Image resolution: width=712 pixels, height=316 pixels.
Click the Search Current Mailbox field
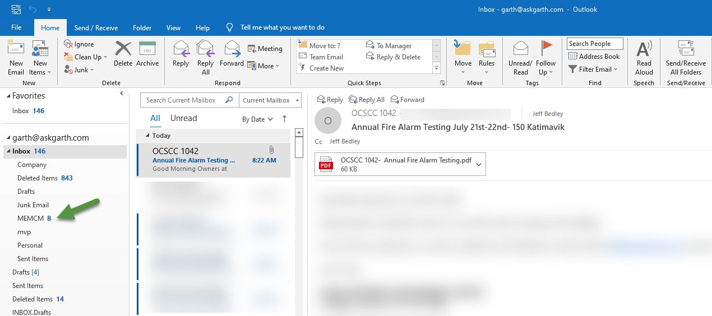pyautogui.click(x=189, y=100)
